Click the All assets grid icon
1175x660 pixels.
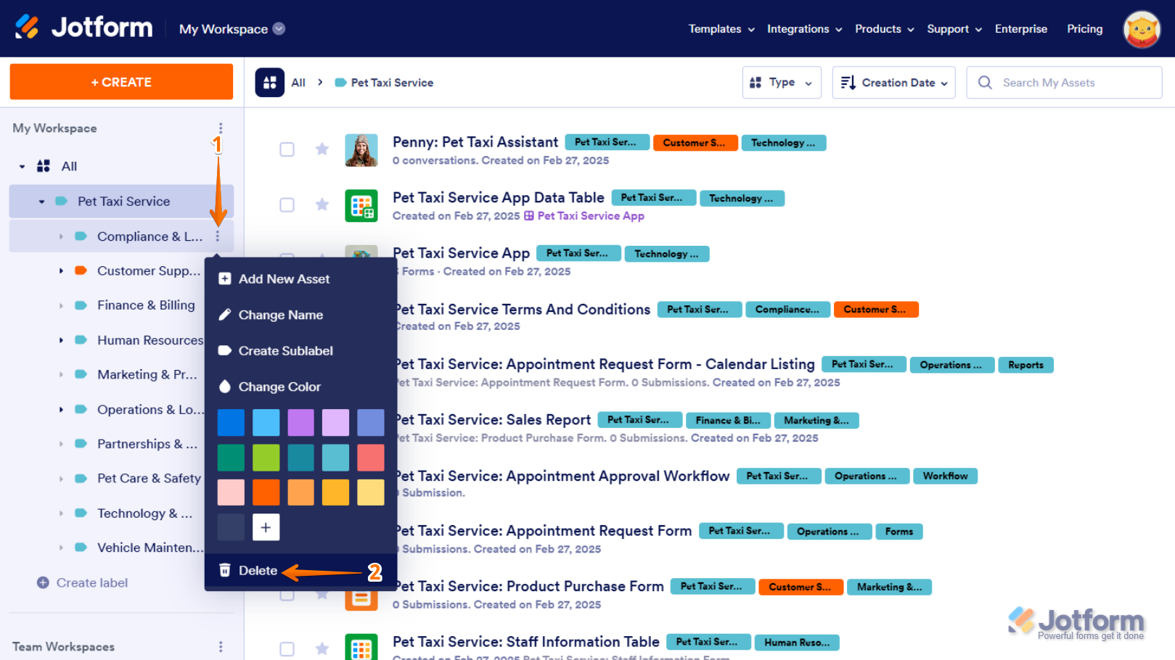[x=269, y=83]
